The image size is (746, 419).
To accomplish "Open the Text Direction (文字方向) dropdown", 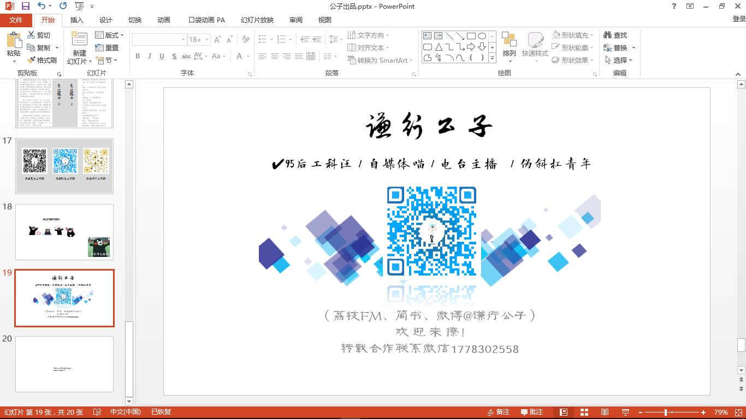I will [369, 35].
